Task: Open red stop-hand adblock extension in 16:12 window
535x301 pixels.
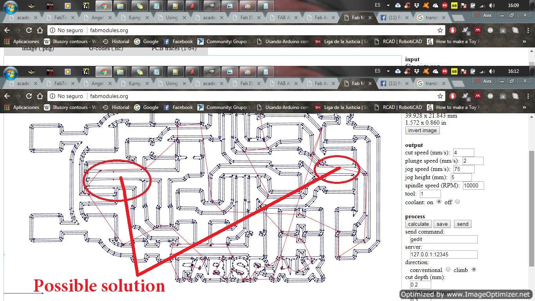Action: pos(453,96)
